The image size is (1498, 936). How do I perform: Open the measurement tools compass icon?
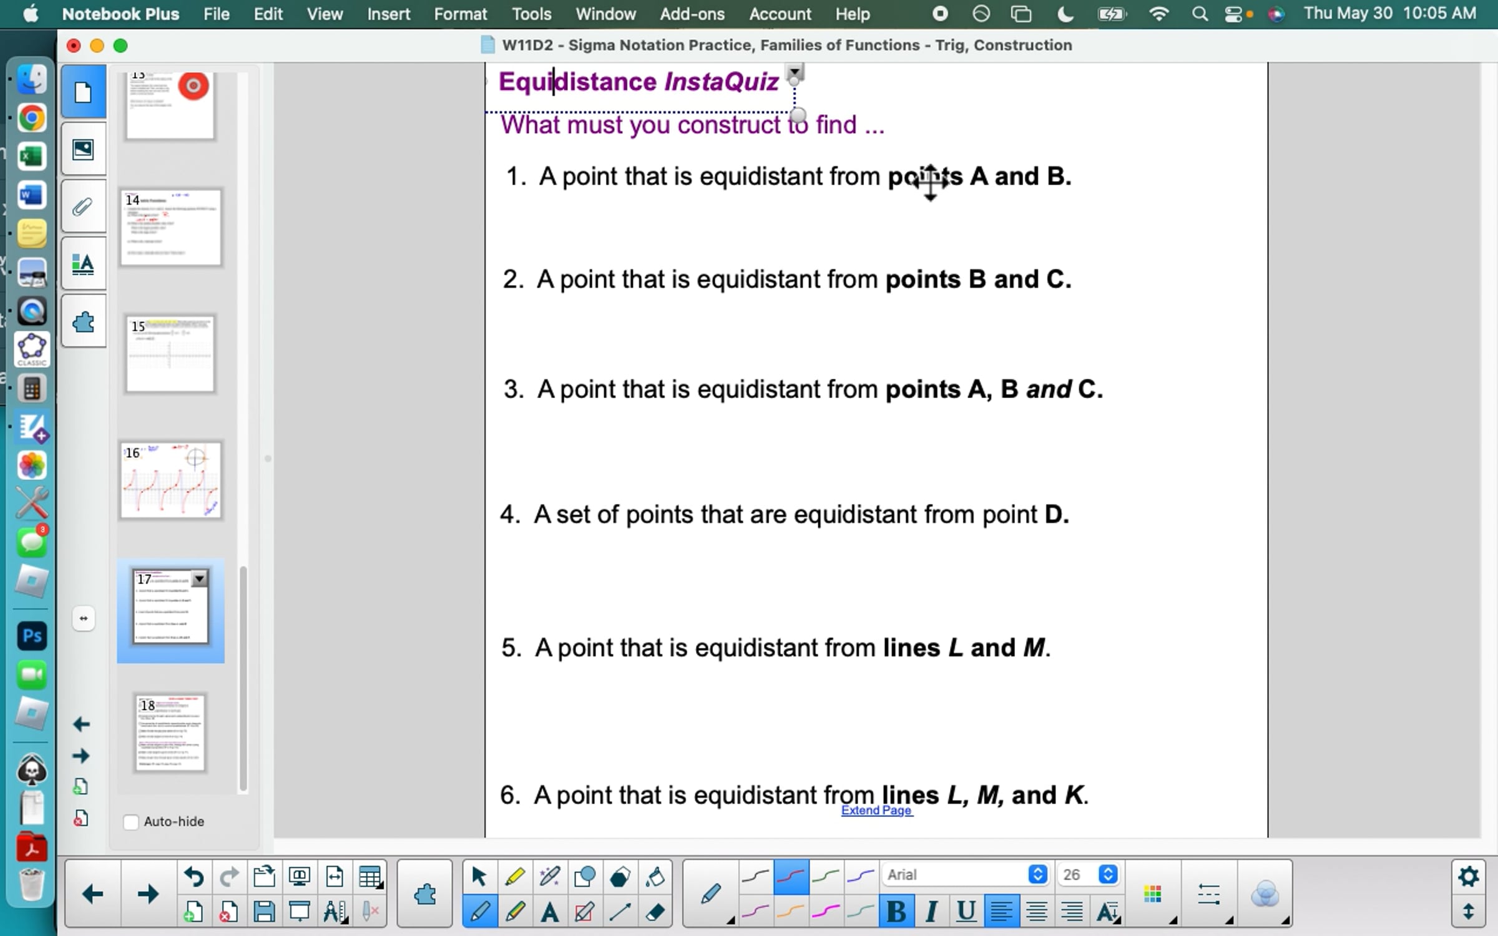333,912
